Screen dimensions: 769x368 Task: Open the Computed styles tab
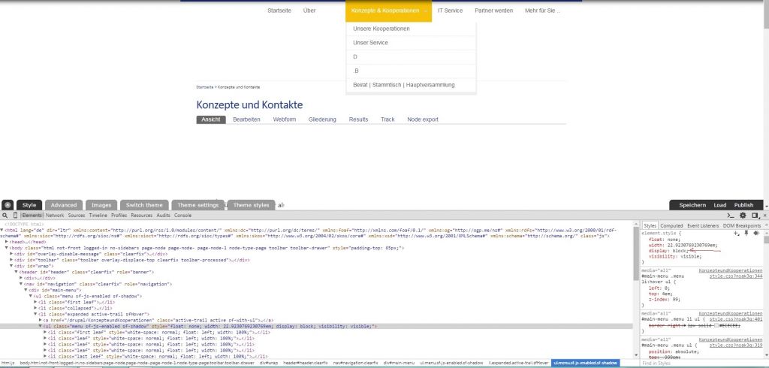point(671,225)
